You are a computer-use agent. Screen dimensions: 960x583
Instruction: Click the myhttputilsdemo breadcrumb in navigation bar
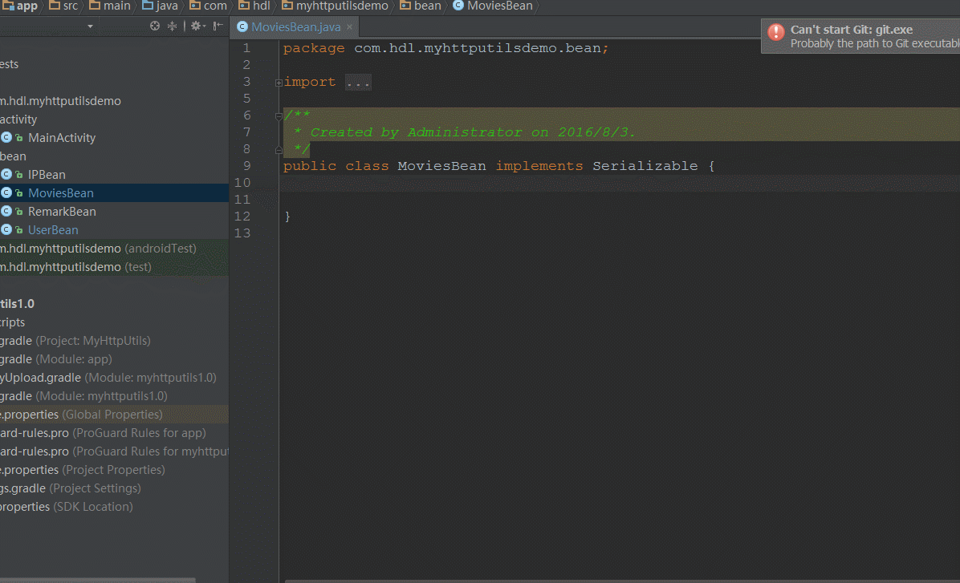(342, 6)
